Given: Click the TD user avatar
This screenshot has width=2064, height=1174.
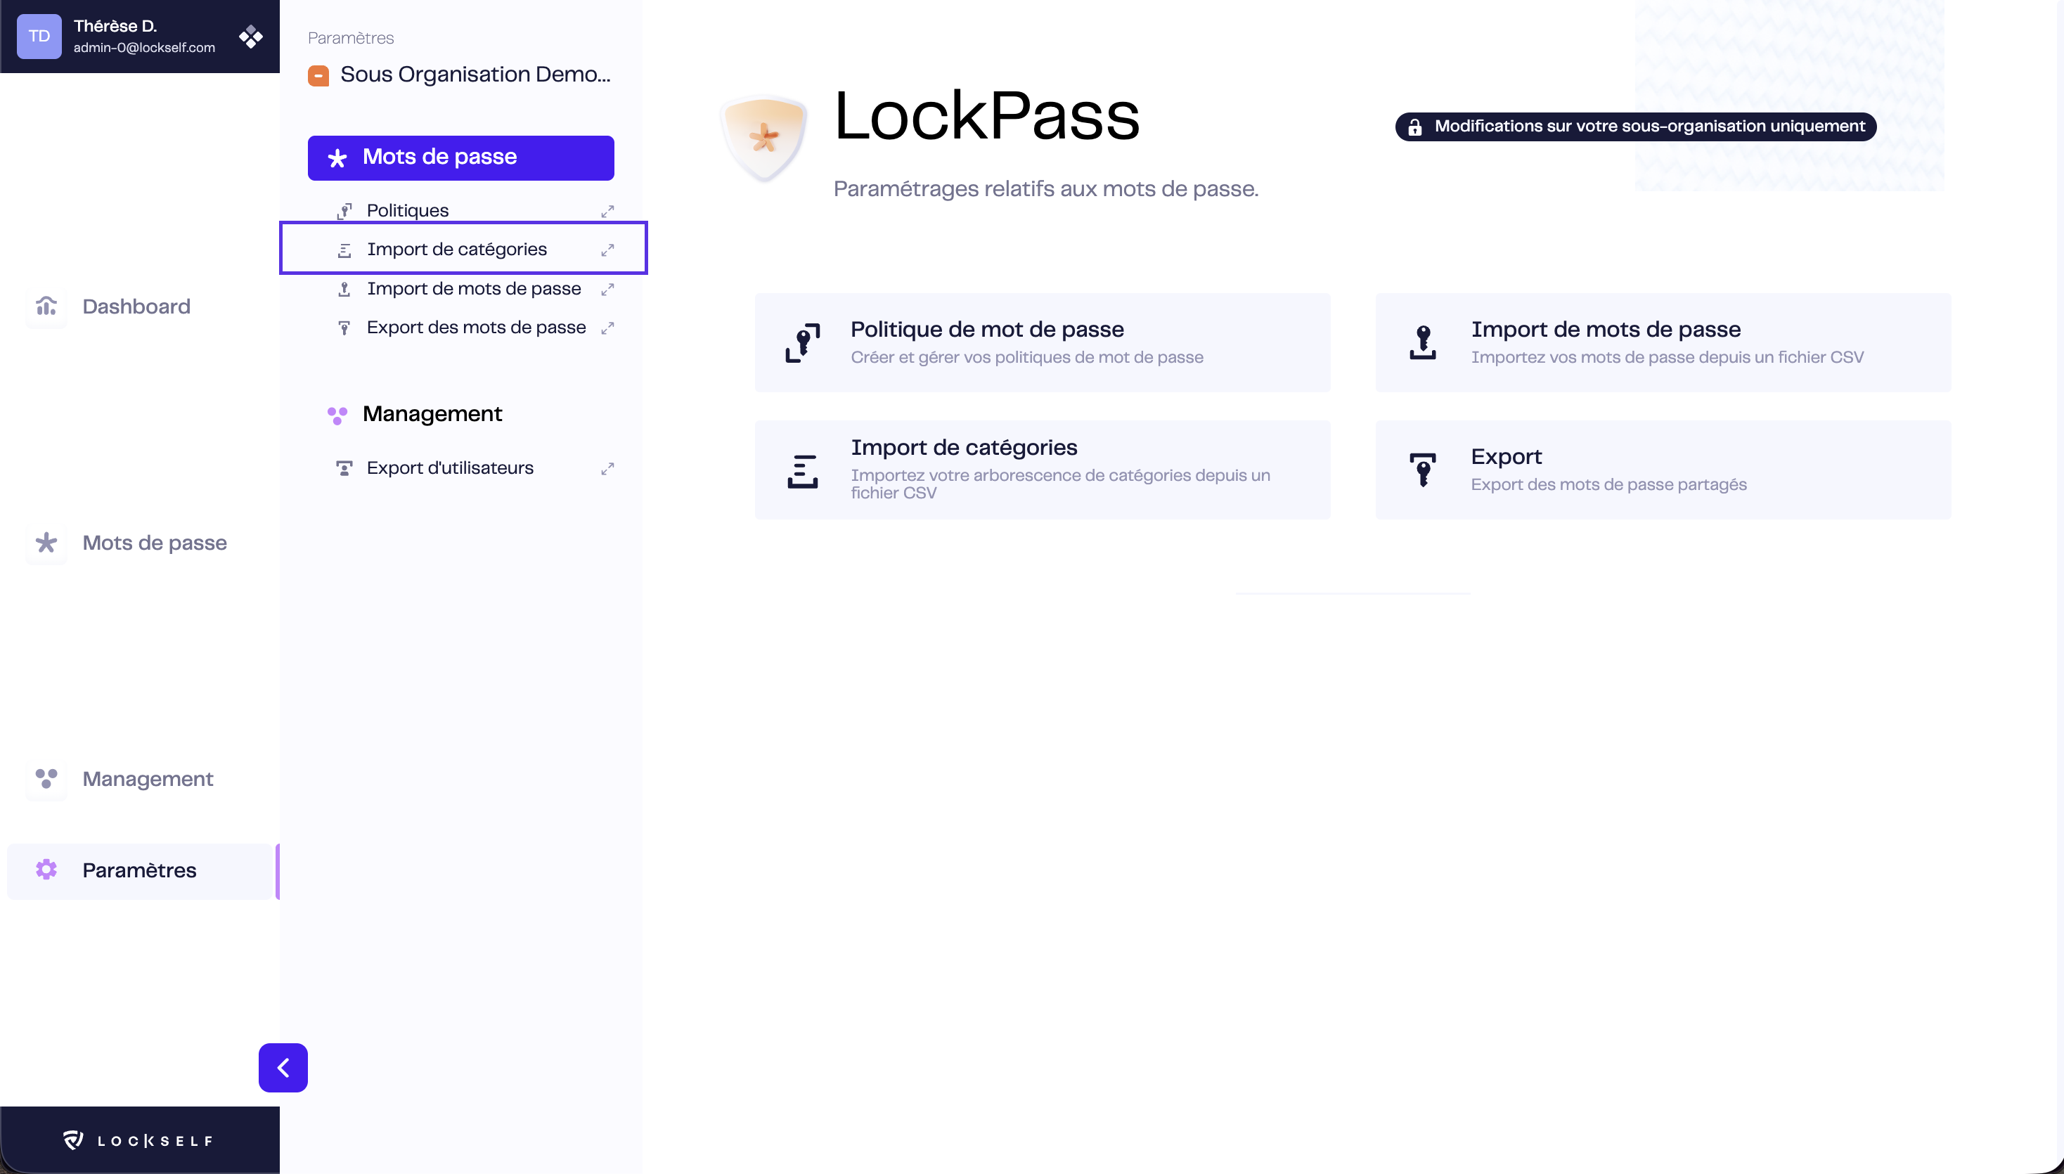Looking at the screenshot, I should (39, 37).
